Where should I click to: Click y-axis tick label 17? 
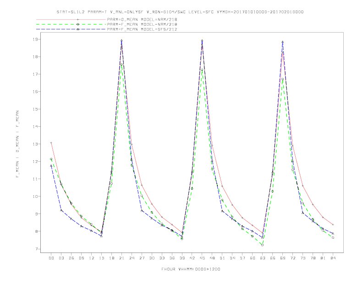coord(35,74)
